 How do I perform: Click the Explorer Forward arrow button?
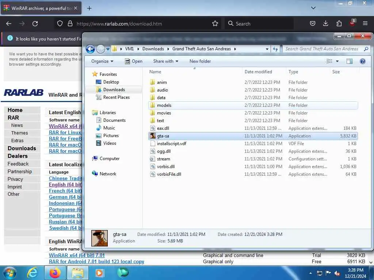click(101, 49)
